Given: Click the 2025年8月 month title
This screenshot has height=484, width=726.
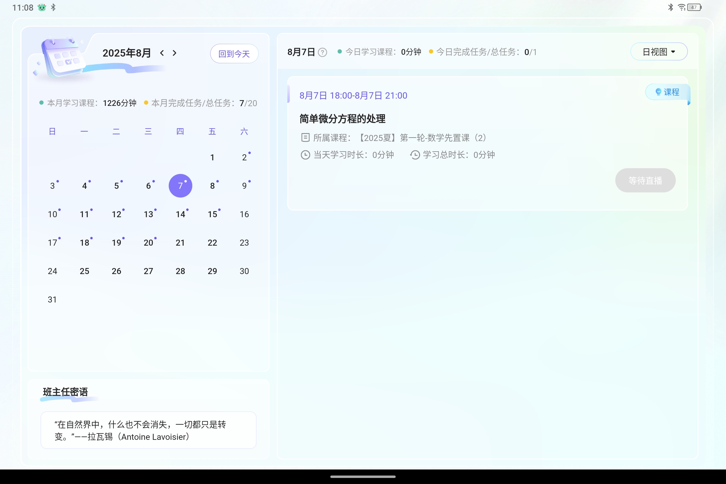Looking at the screenshot, I should (126, 53).
